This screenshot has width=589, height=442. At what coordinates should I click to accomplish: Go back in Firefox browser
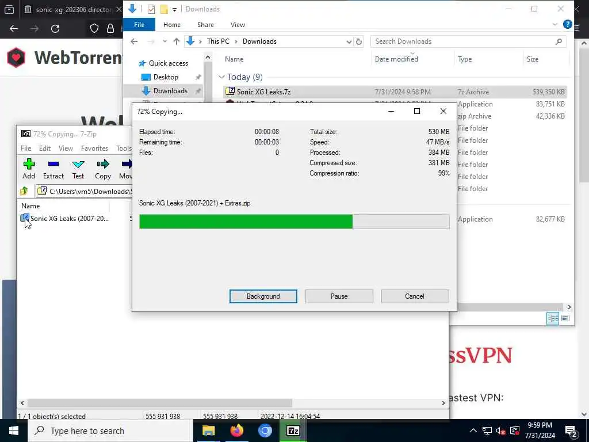tap(14, 29)
